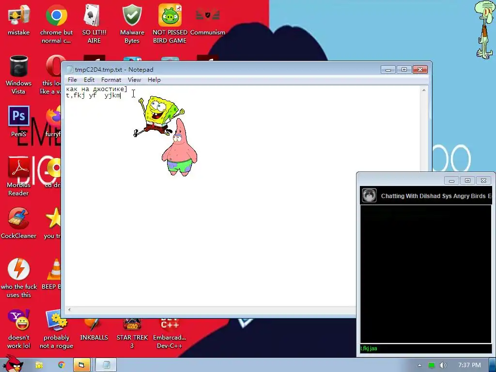Open Notepad's Help menu
Screen dimensions: 496x372
(154, 80)
